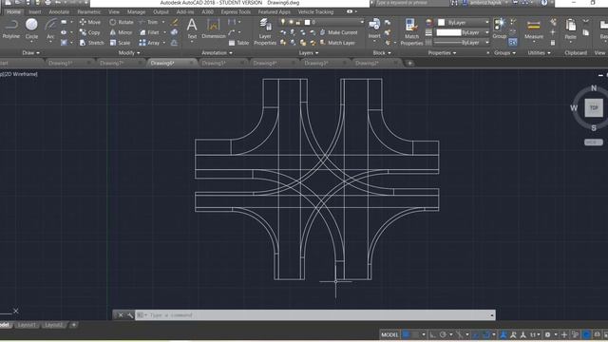Toggle ortho mode in status bar
Image resolution: width=608 pixels, height=342 pixels.
(433, 334)
